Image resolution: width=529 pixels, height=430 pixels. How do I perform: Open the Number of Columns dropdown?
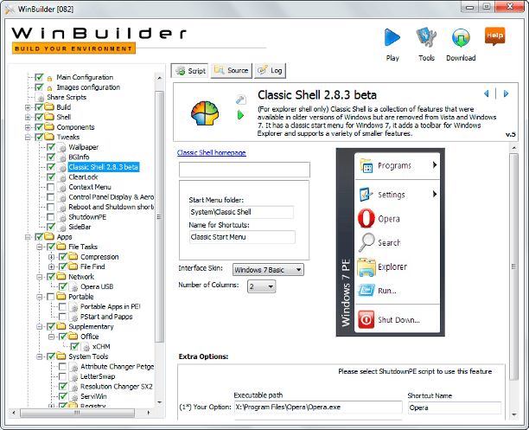[261, 286]
